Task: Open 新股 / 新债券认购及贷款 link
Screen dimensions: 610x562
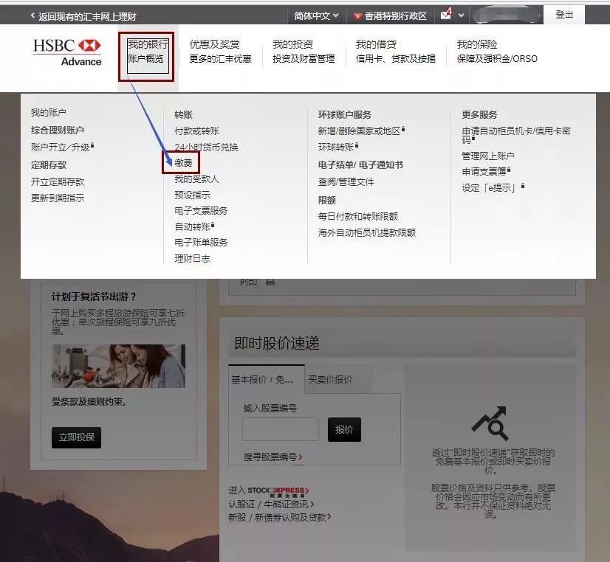Action: tap(279, 517)
